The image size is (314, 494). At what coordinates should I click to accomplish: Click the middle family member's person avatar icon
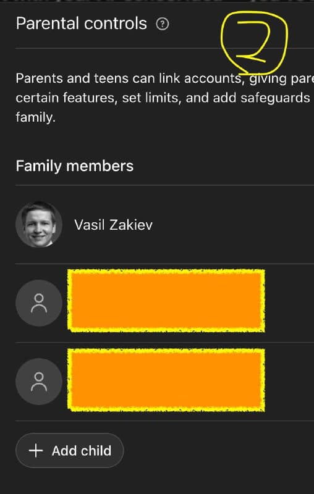(39, 303)
